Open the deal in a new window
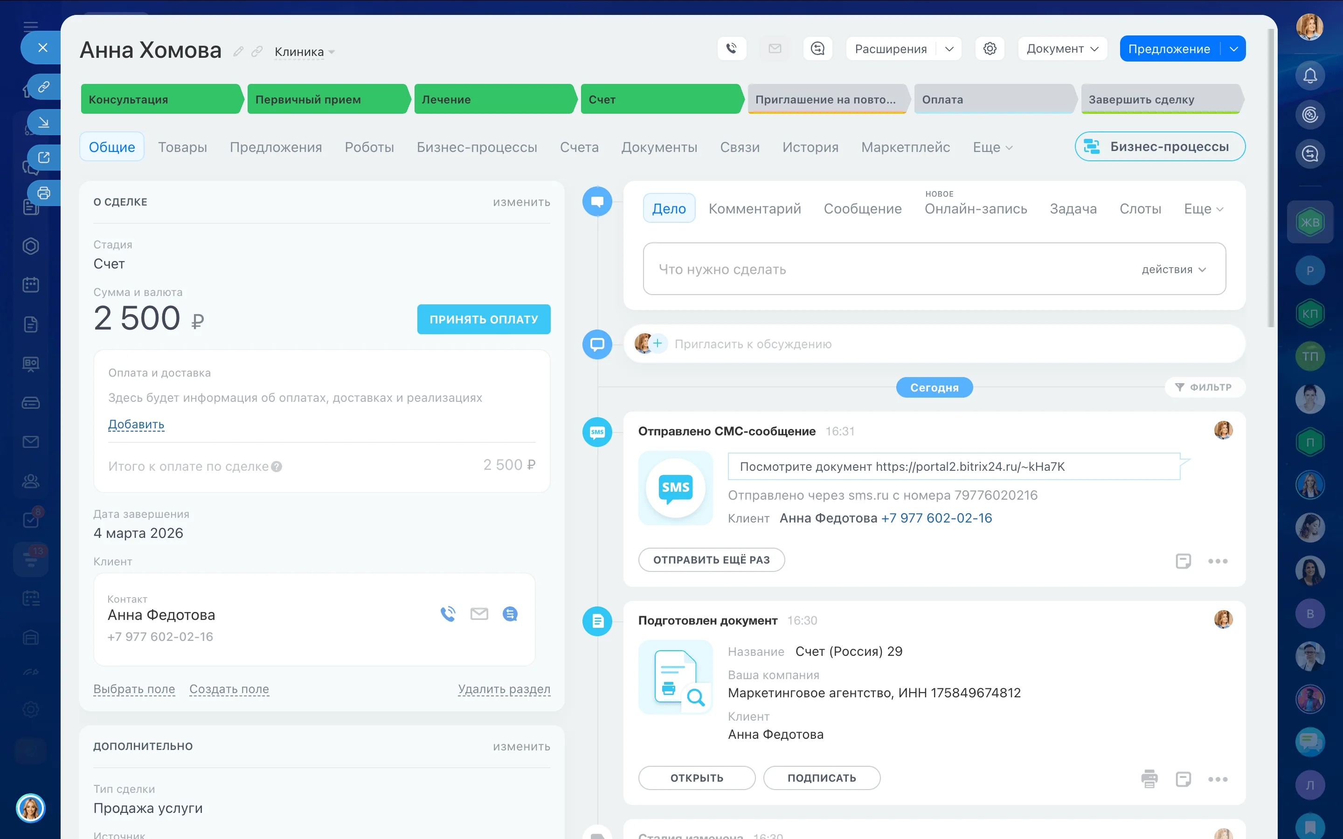The width and height of the screenshot is (1343, 839). coord(44,158)
